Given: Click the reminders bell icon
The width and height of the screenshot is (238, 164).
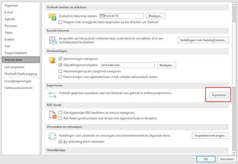Looking at the screenshot, I should pos(52,60).
